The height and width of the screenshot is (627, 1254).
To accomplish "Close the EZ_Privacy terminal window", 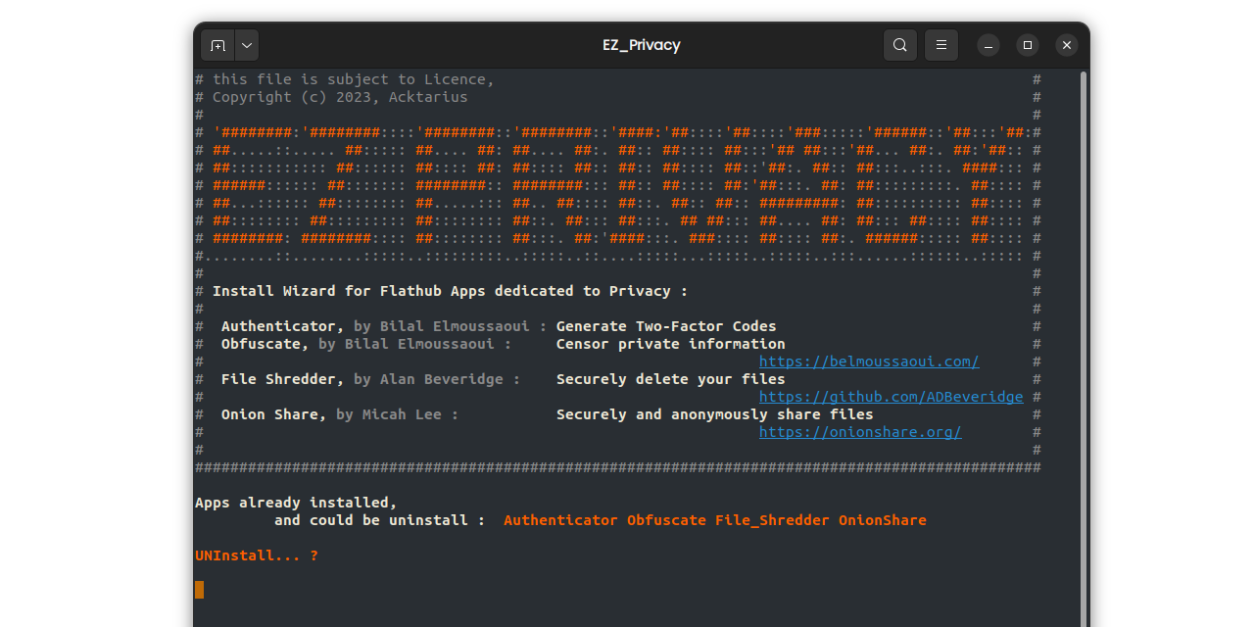I will [1067, 45].
